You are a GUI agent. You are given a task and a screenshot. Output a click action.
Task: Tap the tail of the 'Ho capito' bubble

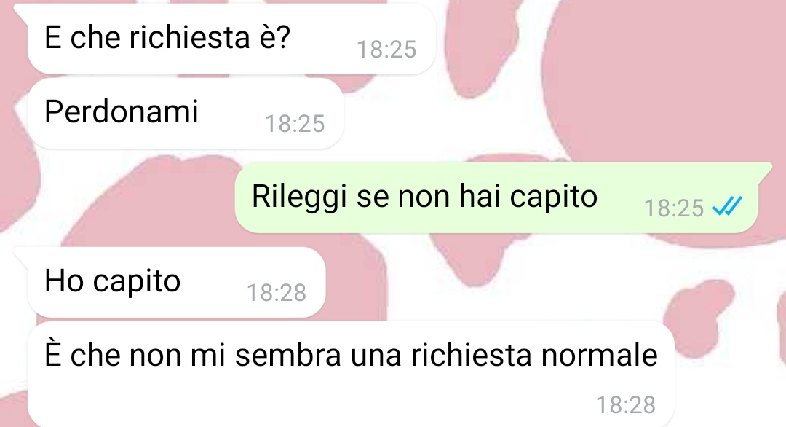tap(20, 254)
